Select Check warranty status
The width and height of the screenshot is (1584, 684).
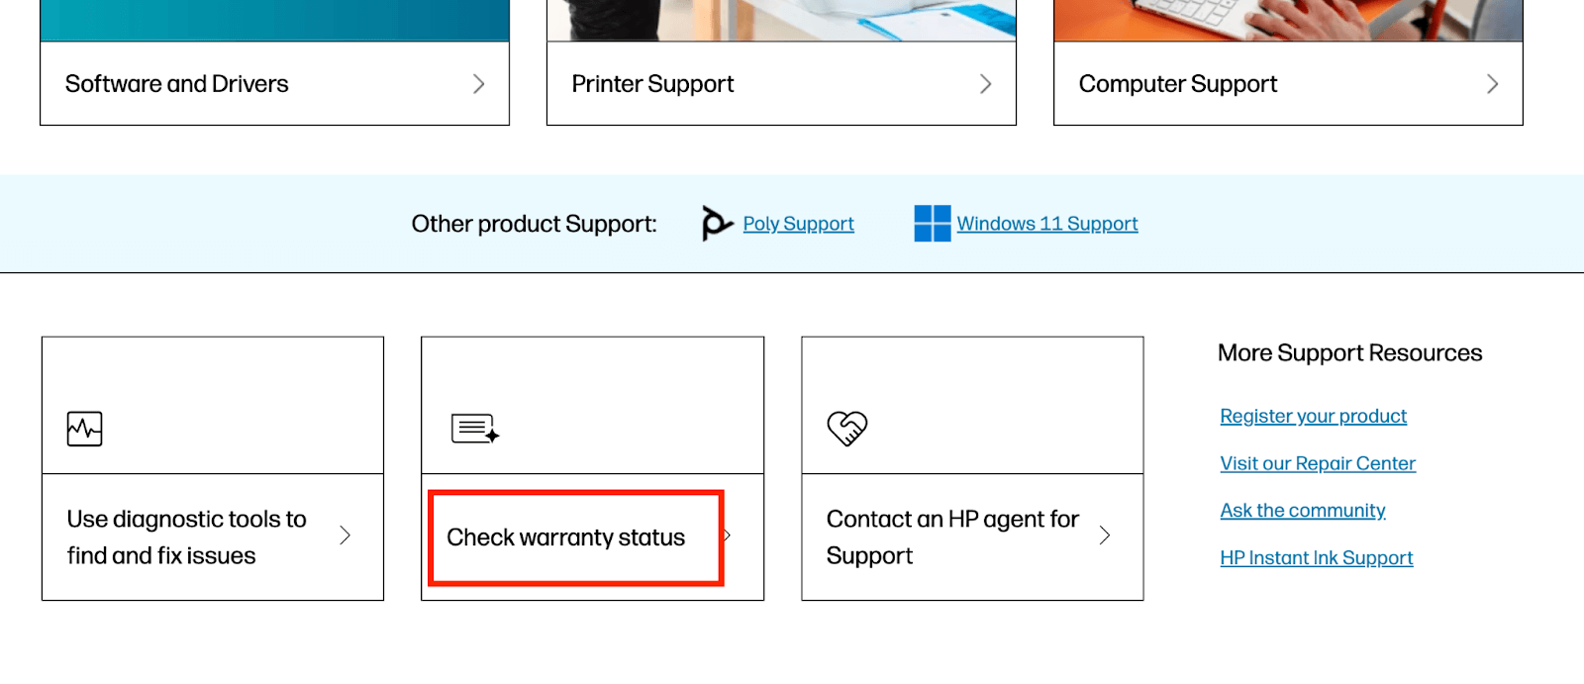(x=565, y=537)
